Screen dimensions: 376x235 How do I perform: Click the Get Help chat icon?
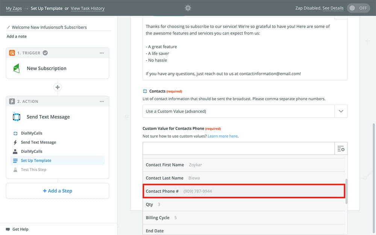8,229
